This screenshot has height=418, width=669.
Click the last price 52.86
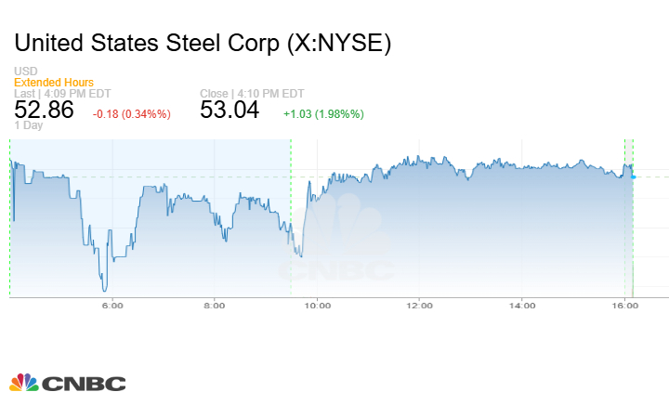(x=44, y=111)
